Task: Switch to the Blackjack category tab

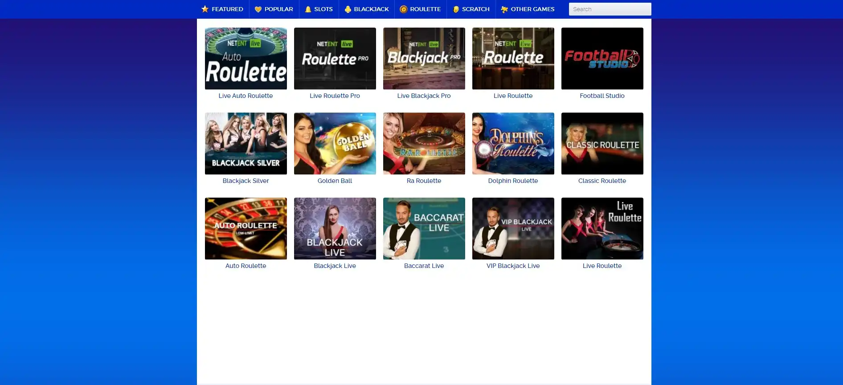Action: click(x=371, y=9)
